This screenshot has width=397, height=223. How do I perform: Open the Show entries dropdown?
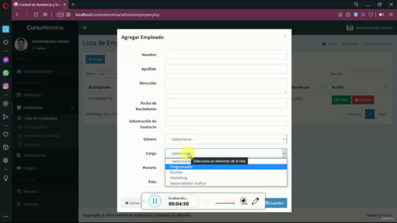[x=107, y=74]
